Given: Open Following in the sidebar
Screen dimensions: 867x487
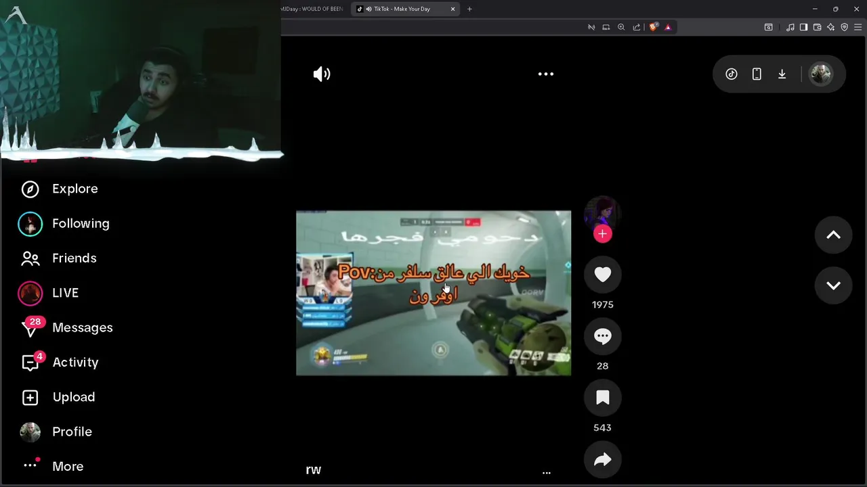Looking at the screenshot, I should [x=81, y=223].
